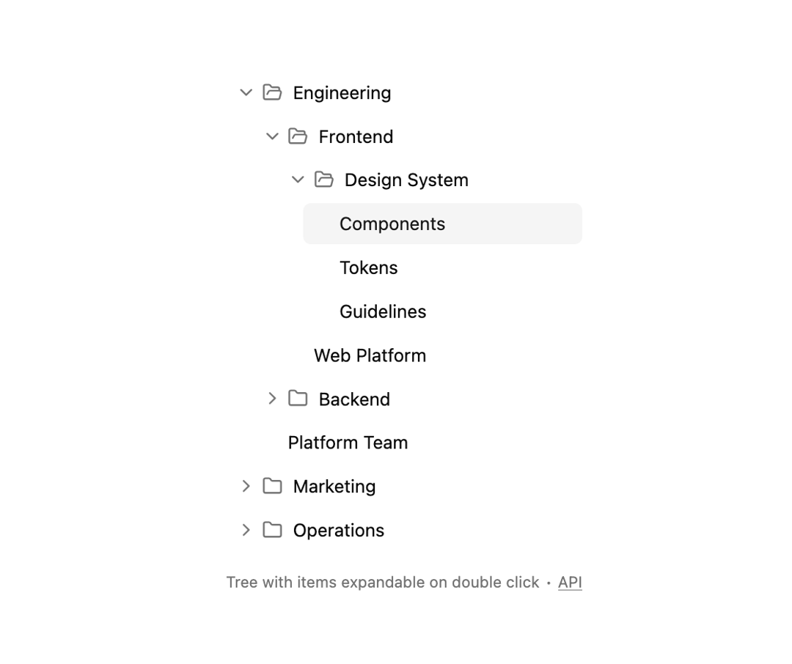The width and height of the screenshot is (792, 664).
Task: Click the Design System folder icon
Action: (324, 180)
